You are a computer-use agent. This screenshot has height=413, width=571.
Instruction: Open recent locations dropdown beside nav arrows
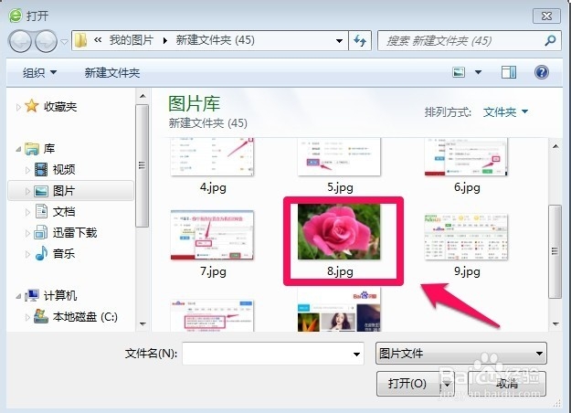(x=64, y=41)
